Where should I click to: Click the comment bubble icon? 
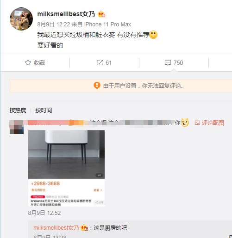(x=168, y=63)
